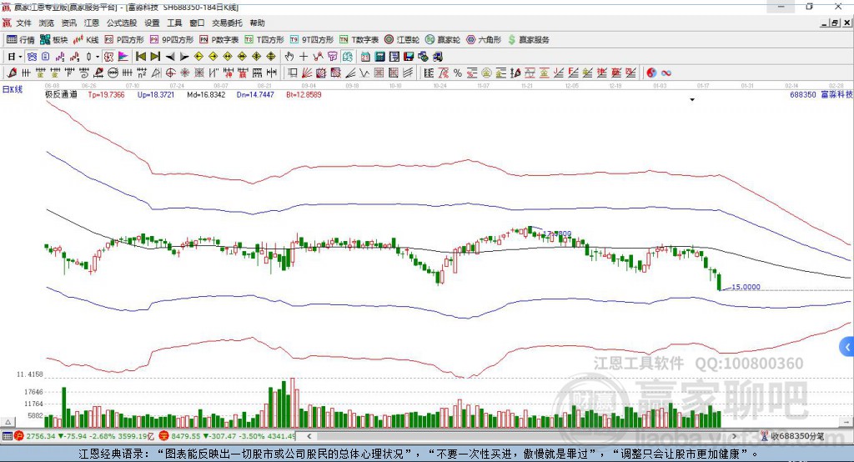Open the P数字表 tool

219,40
